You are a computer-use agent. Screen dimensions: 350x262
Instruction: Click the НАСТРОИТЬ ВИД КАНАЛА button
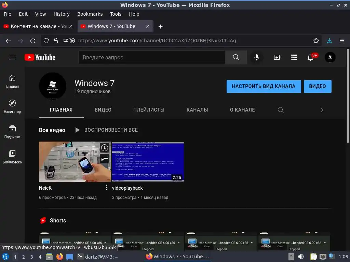point(264,86)
